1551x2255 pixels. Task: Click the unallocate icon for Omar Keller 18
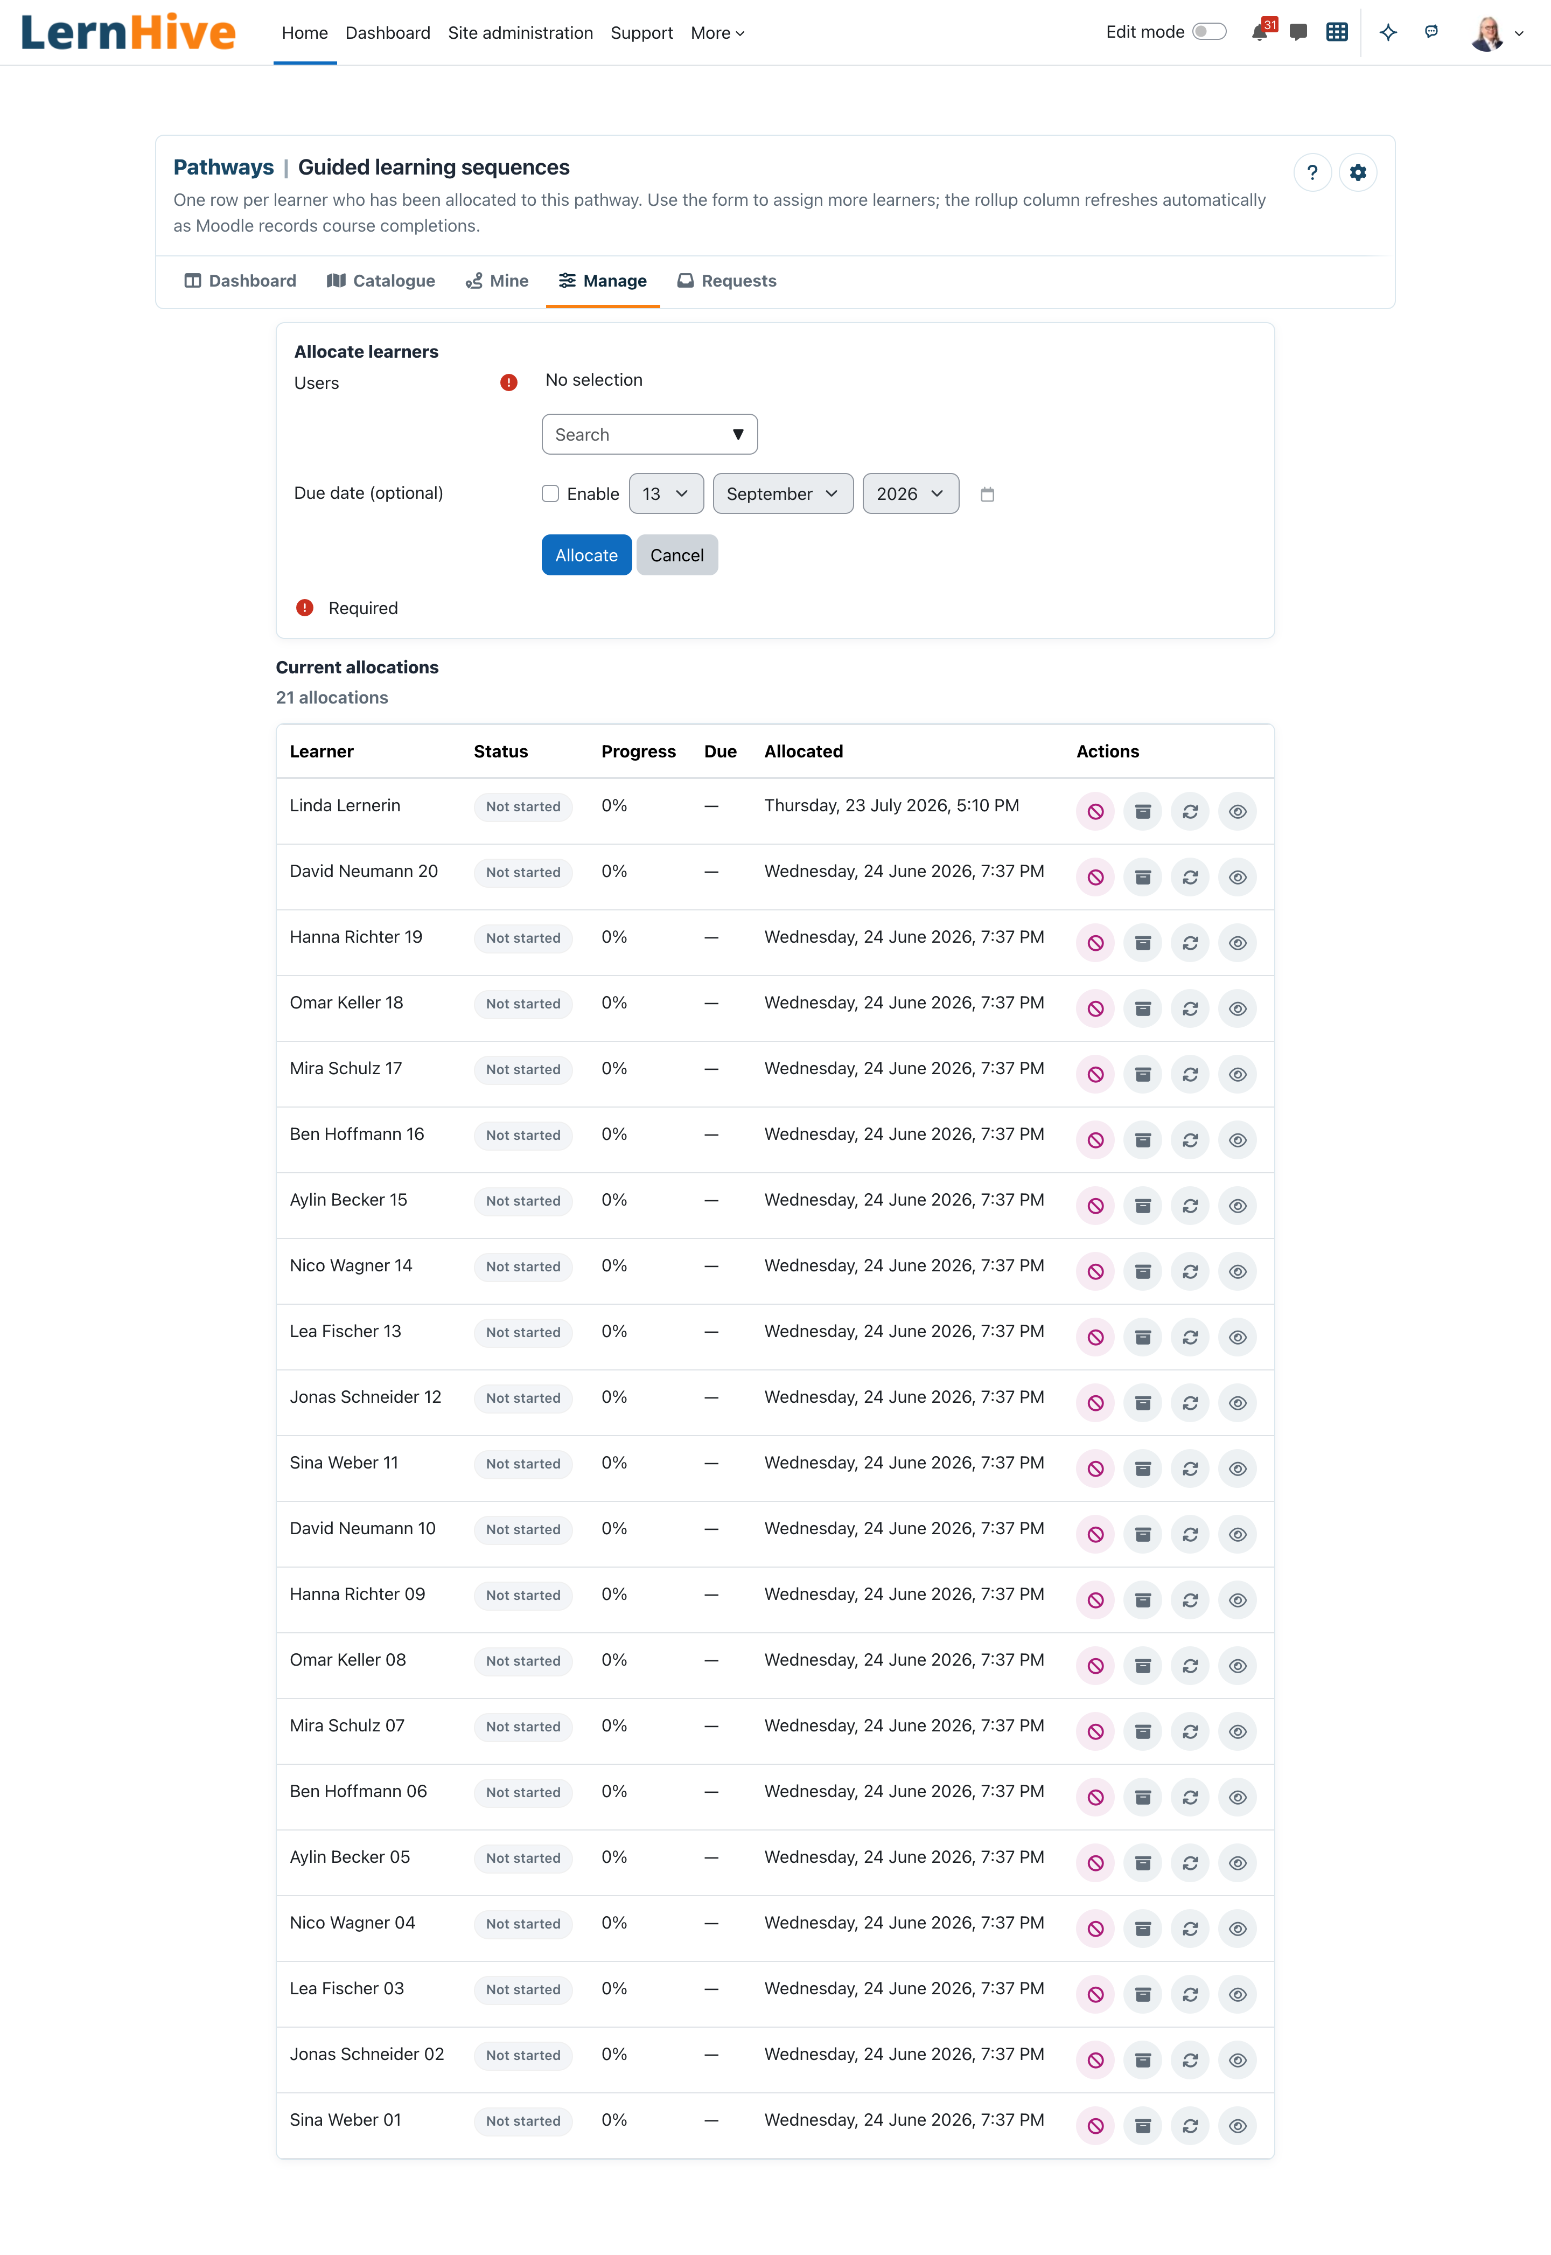click(1095, 1008)
